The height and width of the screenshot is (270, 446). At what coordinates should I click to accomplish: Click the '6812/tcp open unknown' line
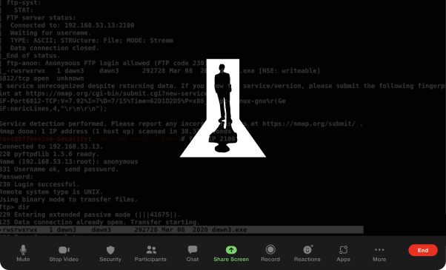click(41, 78)
